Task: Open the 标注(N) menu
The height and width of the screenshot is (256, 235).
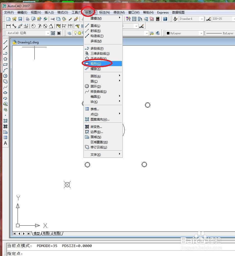Action: coord(104,13)
